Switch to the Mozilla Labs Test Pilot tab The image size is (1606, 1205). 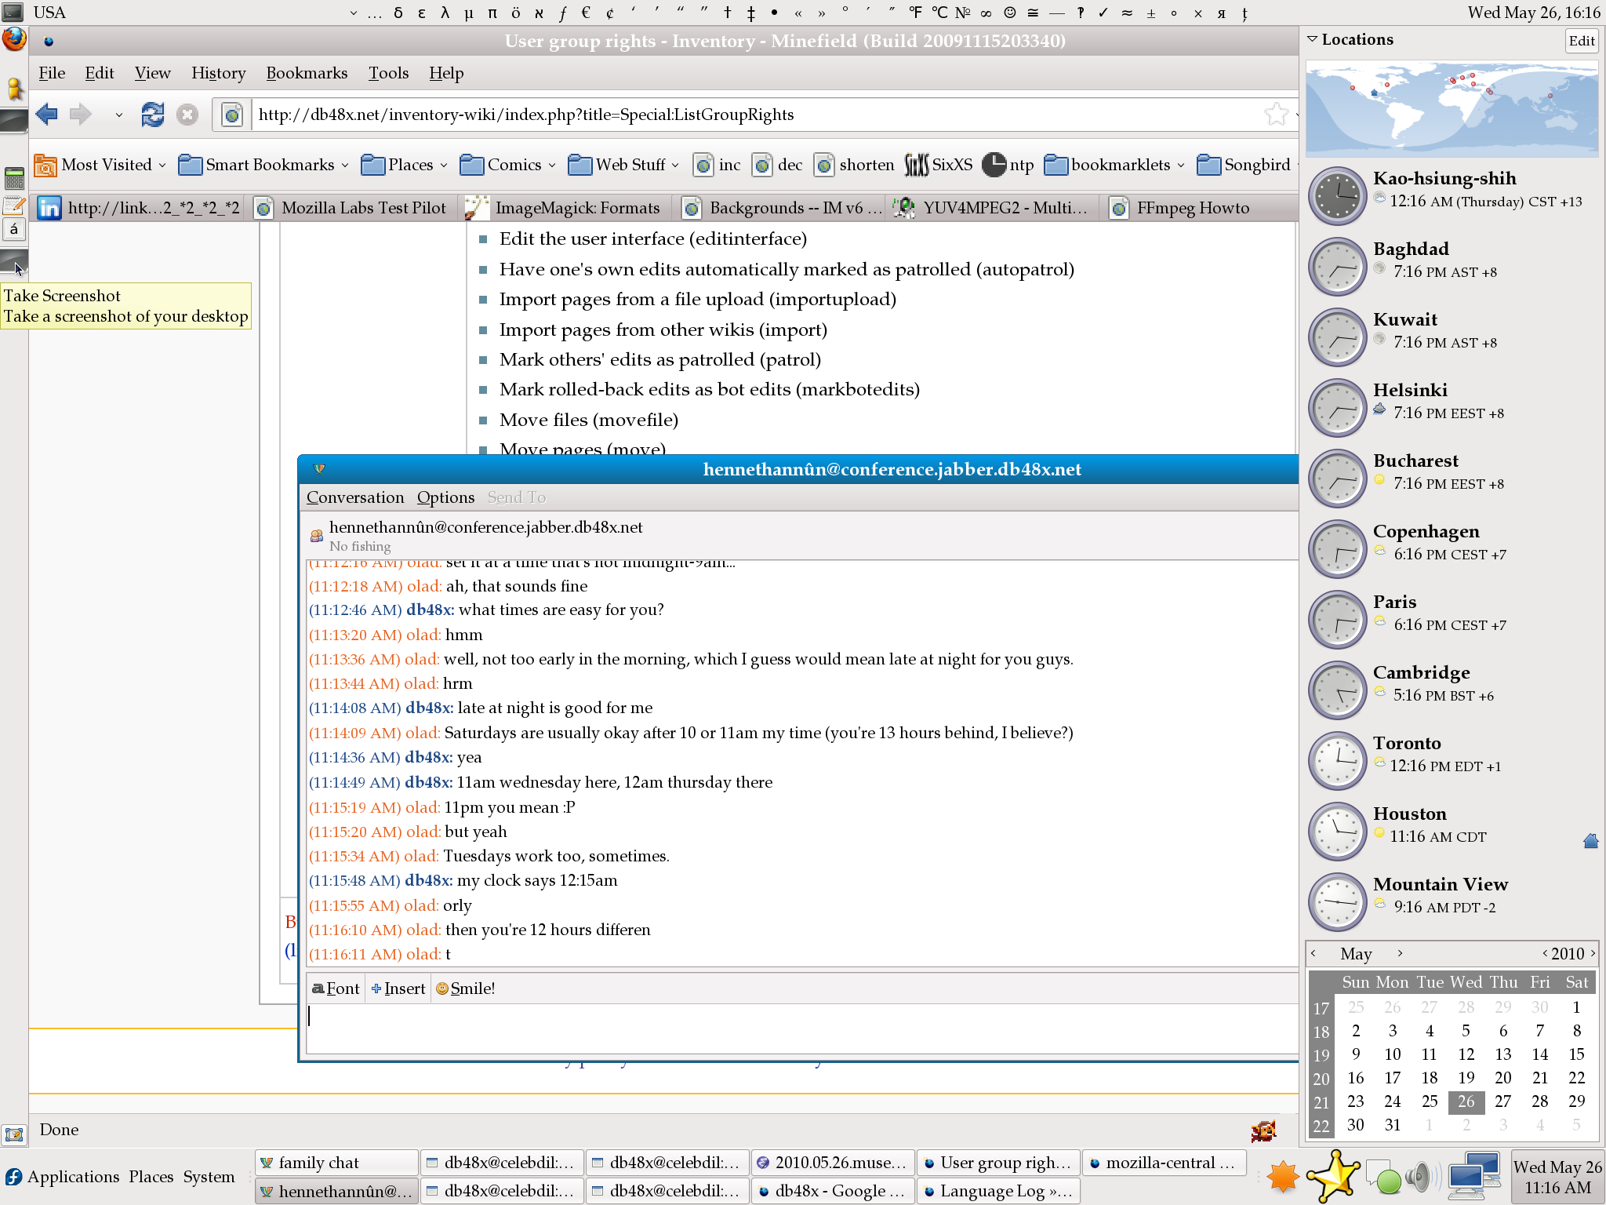[352, 208]
